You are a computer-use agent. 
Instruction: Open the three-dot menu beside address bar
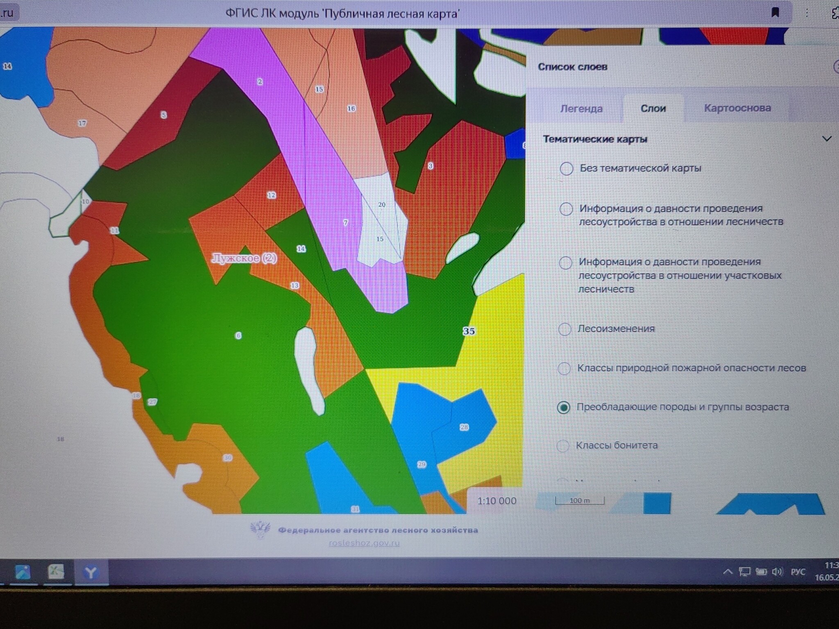click(806, 13)
